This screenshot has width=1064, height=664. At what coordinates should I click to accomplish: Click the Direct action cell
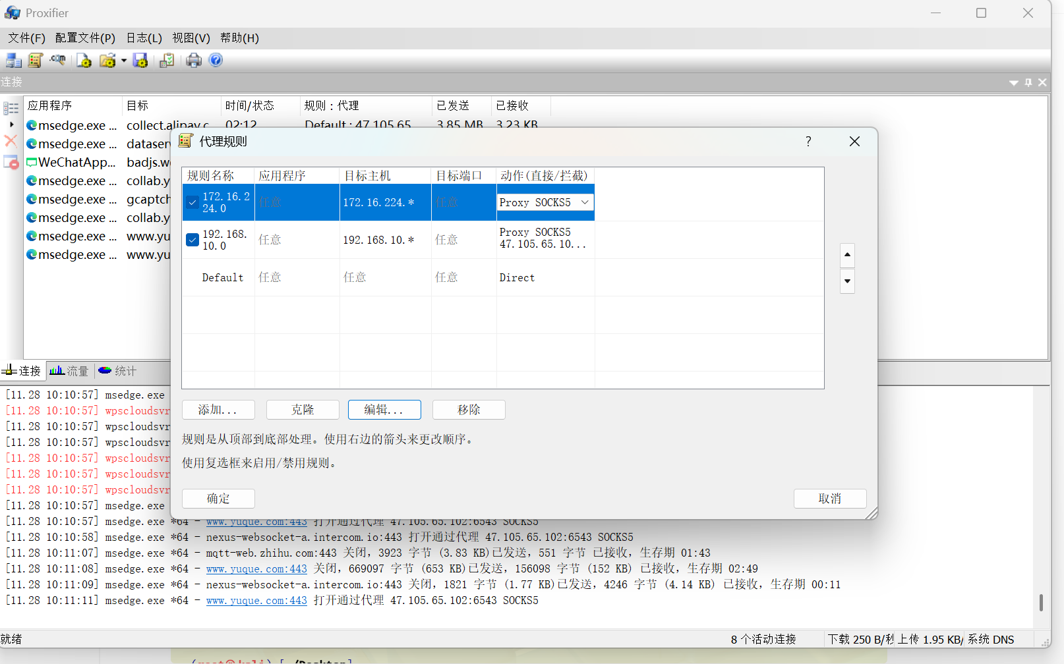(x=545, y=277)
